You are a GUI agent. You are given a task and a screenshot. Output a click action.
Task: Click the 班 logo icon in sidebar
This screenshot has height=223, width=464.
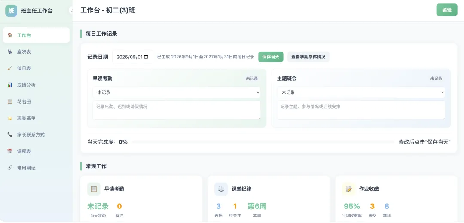[x=11, y=11]
